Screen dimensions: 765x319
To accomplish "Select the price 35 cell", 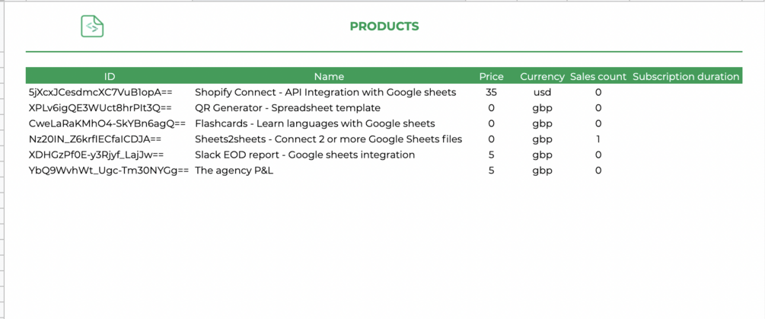I will (x=491, y=92).
